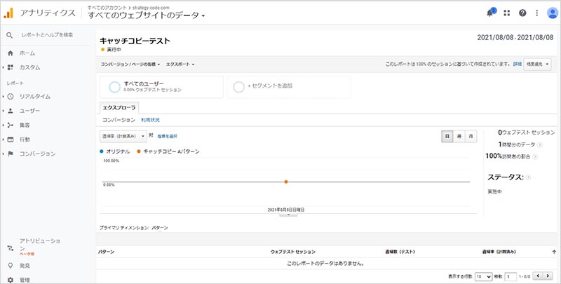Switch chart view to 週 (week)
The height and width of the screenshot is (284, 561).
click(459, 136)
